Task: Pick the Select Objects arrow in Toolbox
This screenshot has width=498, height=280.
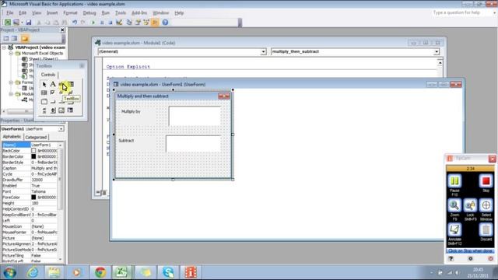Action: tap(44, 84)
